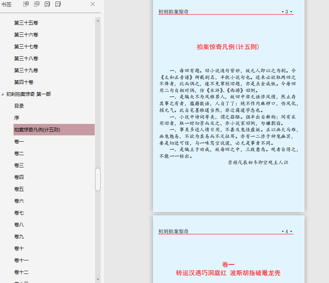Viewport: 329px width, 283px height.
Task: Click the expand all bookmarks icon
Action: [x=26, y=4]
